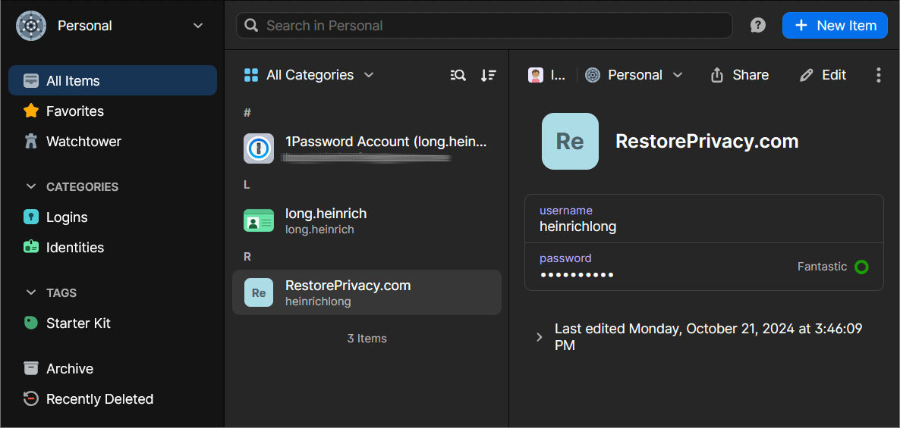Create a New Item
900x428 pixels.
(835, 26)
